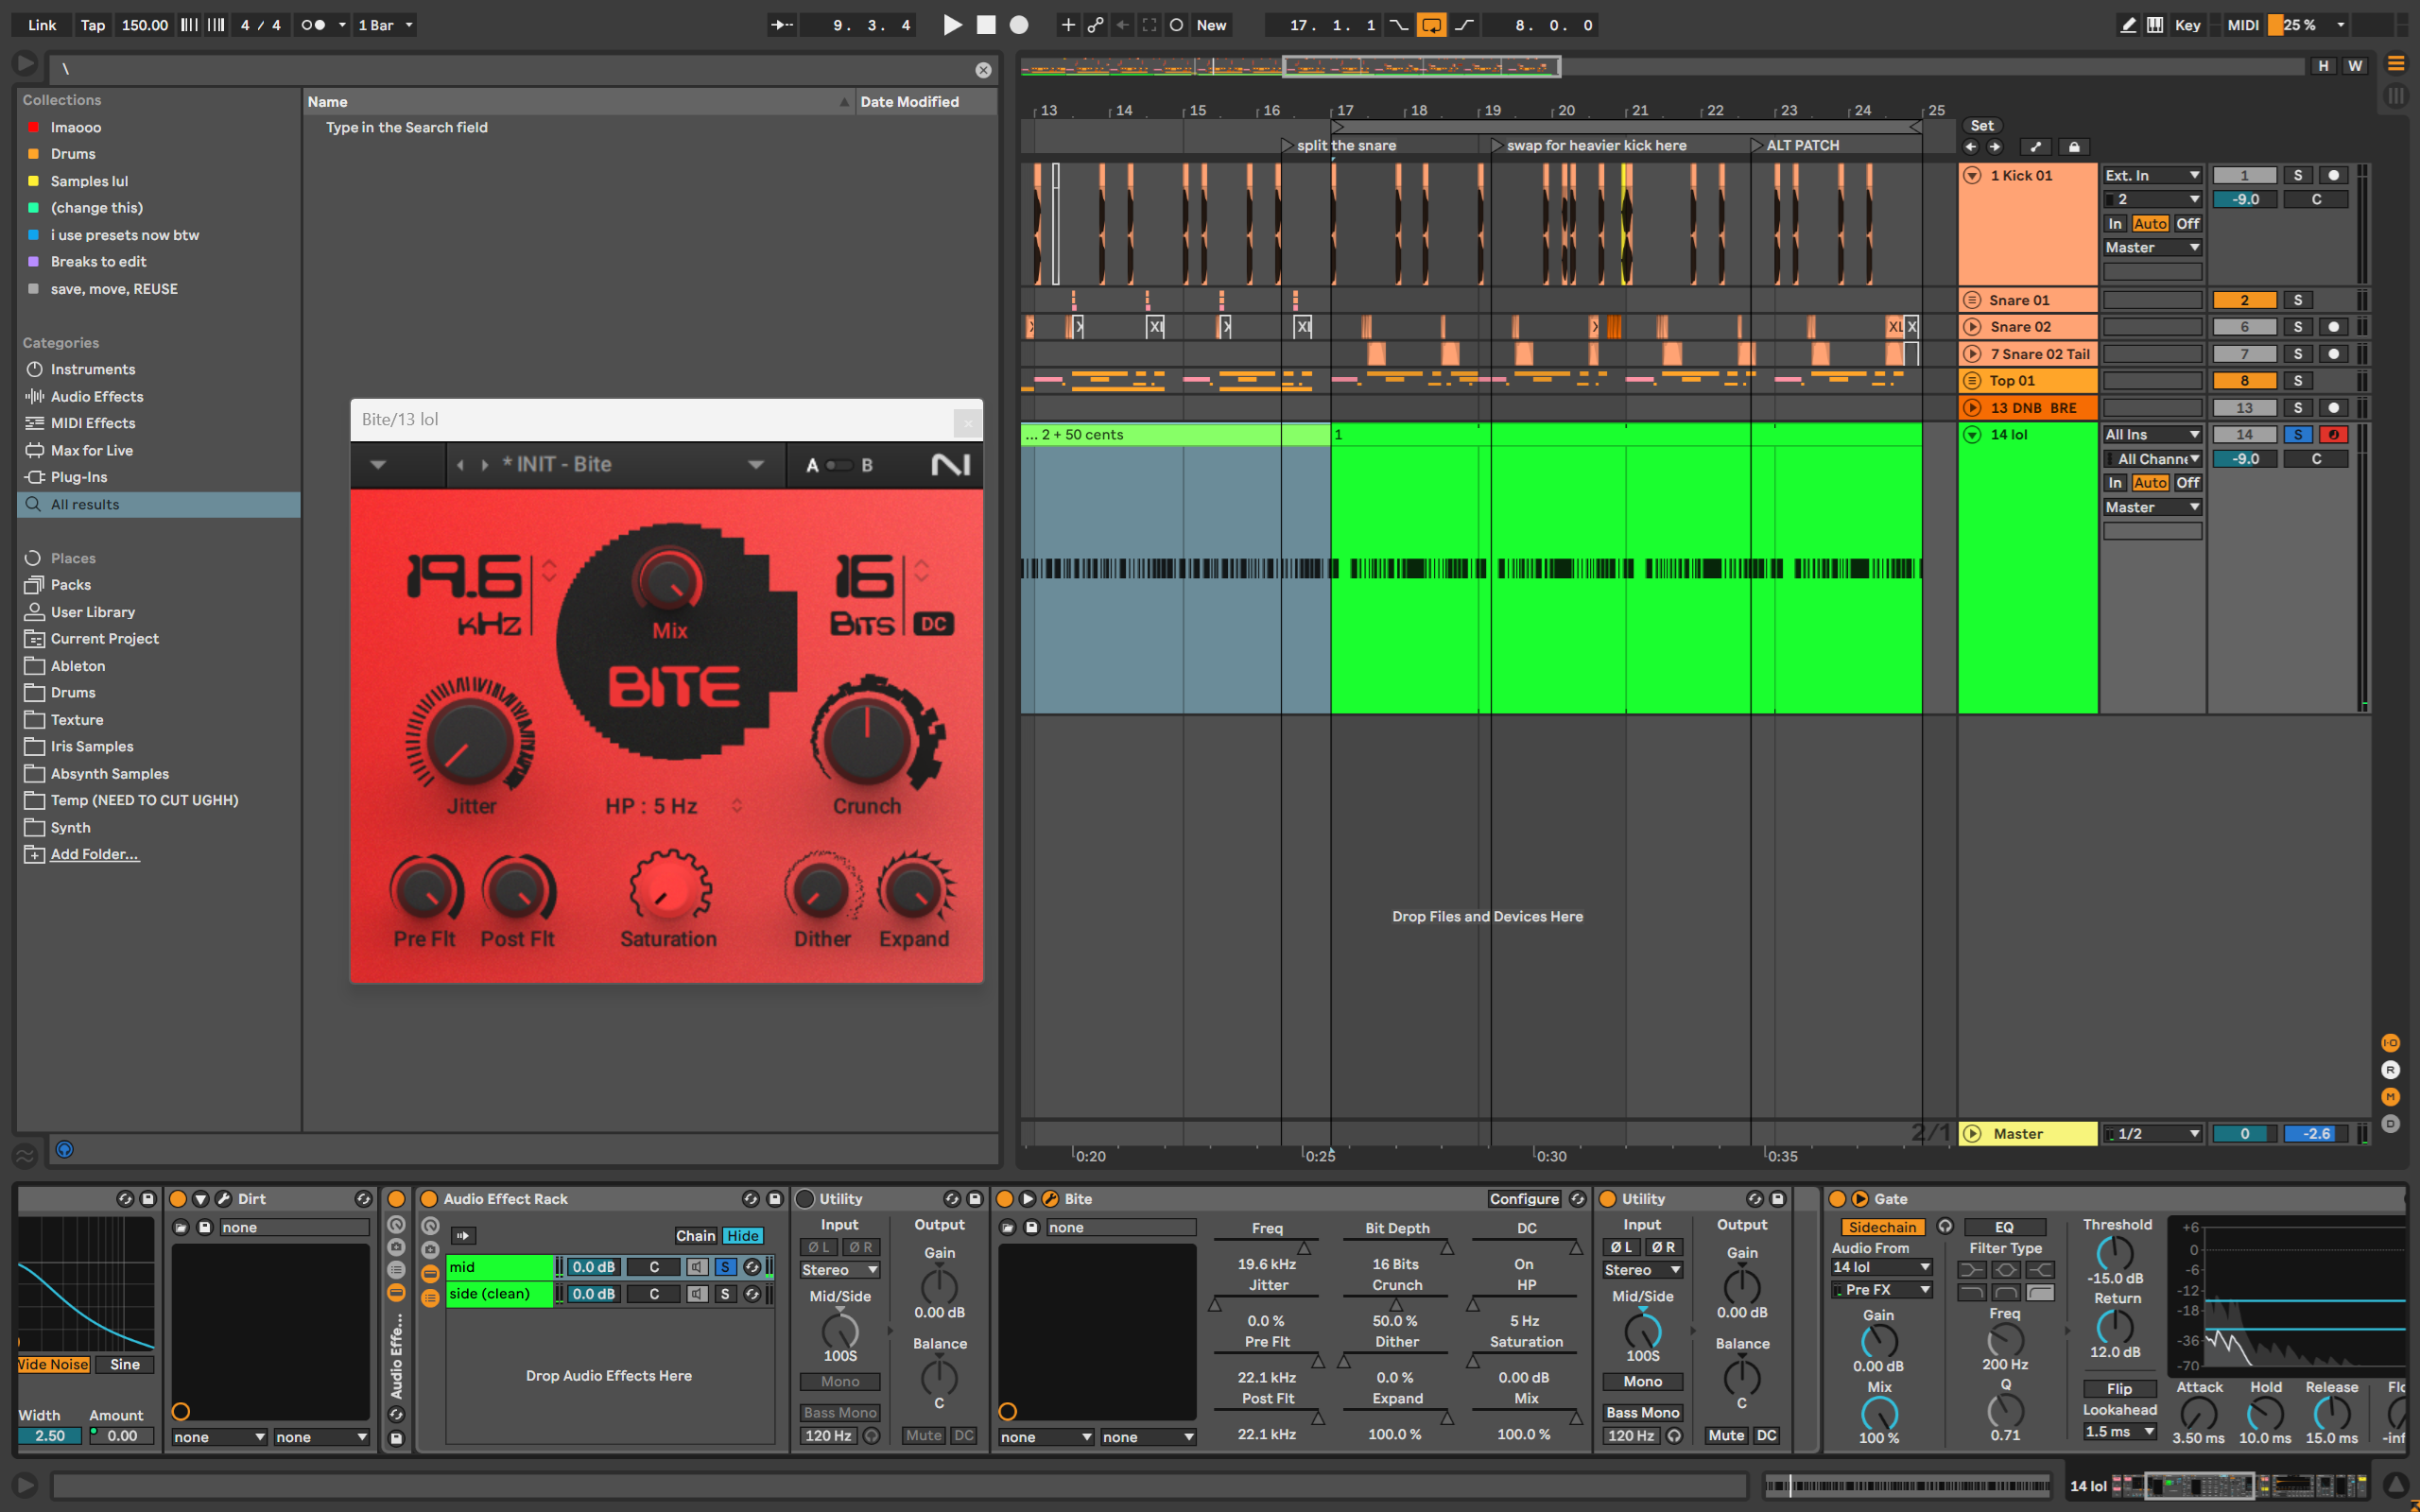Screen dimensions: 2420x1512
Task: Arm the Arrangement Record button
Action: pos(1019,25)
